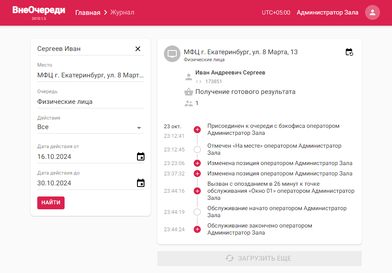Click the ticket title МФЦ г. Екатеринбург, ул. 8 Марта, 13
The width and height of the screenshot is (392, 273).
tap(241, 52)
